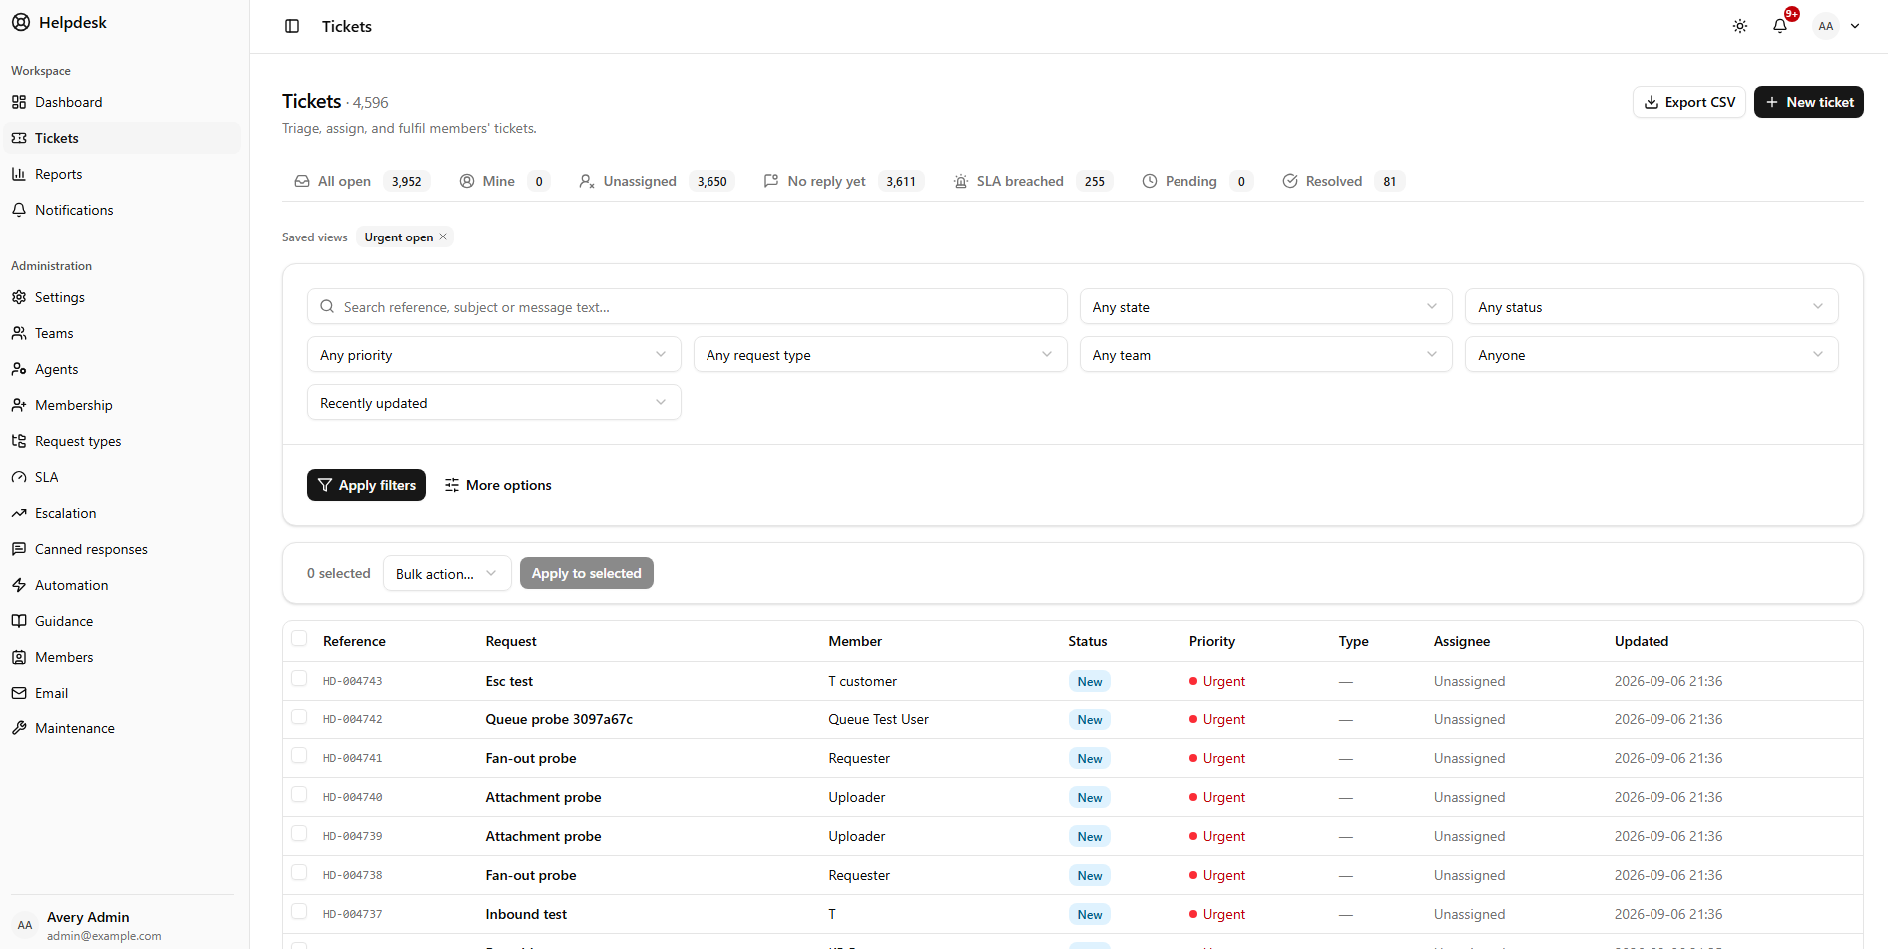Toggle the sidebar collapse icon
This screenshot has width=1888, height=949.
(292, 26)
